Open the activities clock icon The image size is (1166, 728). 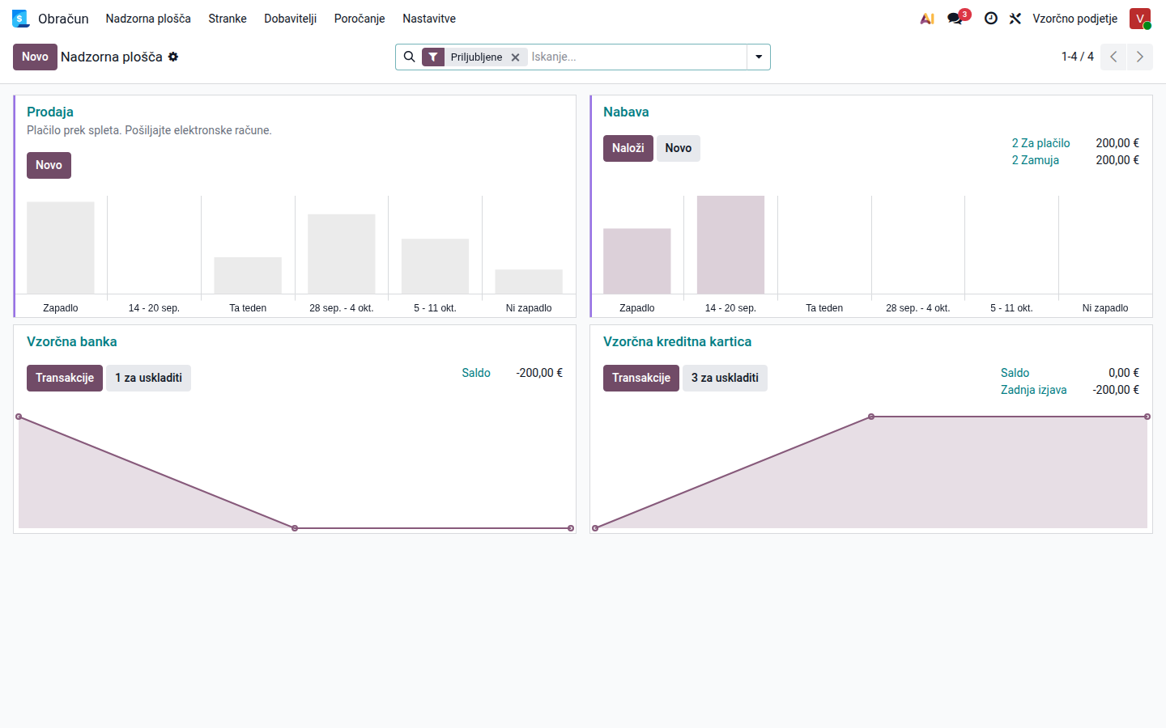click(x=990, y=19)
